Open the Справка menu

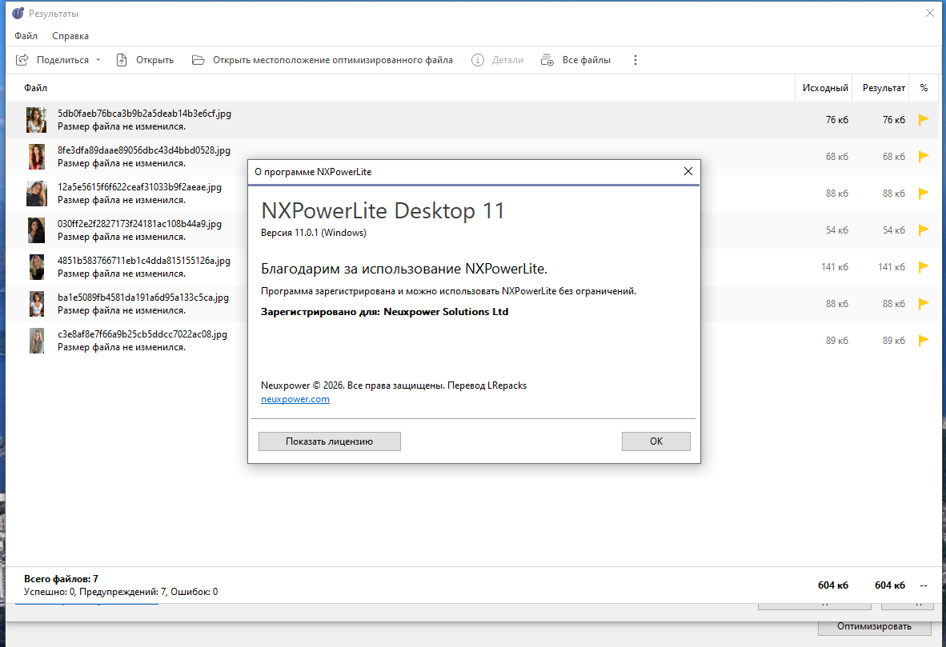[70, 35]
